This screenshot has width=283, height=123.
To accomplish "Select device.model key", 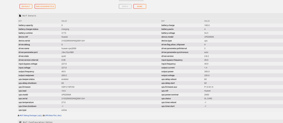I will 167,37.
